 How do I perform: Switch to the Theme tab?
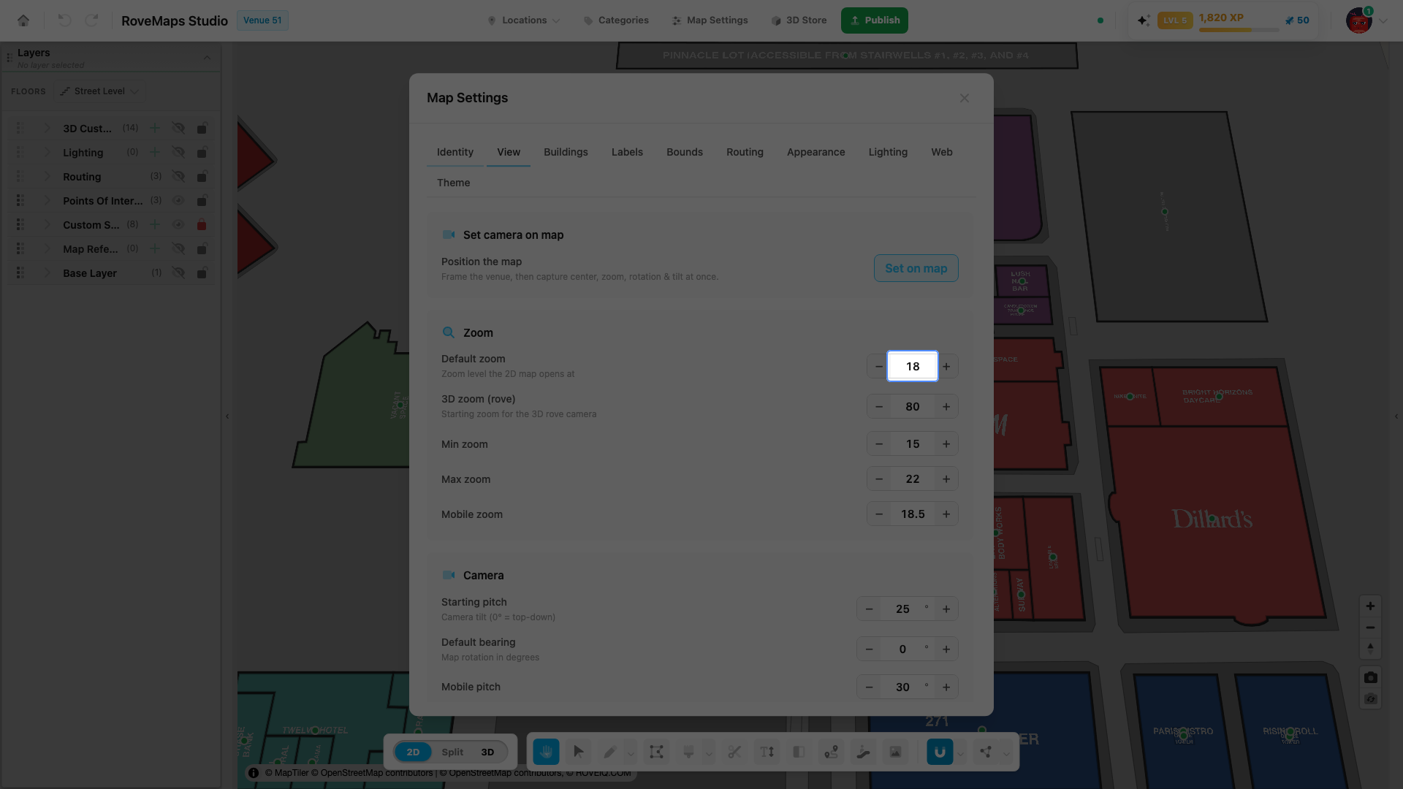[x=453, y=183]
